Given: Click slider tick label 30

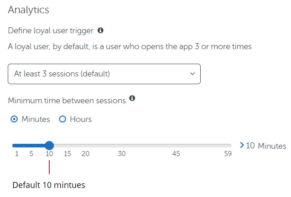Looking at the screenshot, I should pos(122,154).
